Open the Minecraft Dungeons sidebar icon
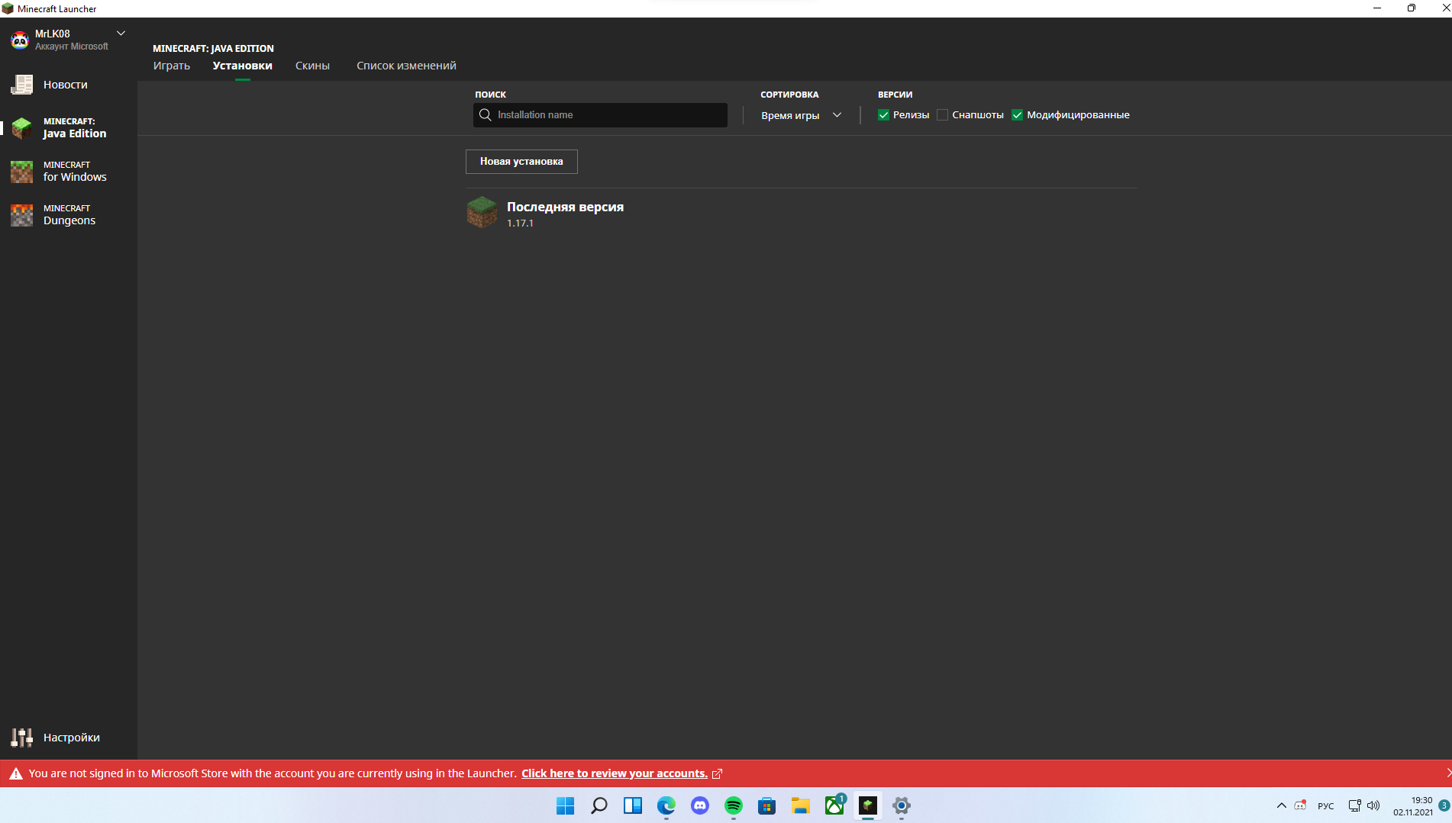Viewport: 1452px width, 823px height. (x=21, y=215)
